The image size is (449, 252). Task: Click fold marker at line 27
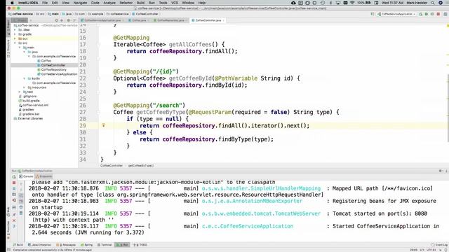98,112
